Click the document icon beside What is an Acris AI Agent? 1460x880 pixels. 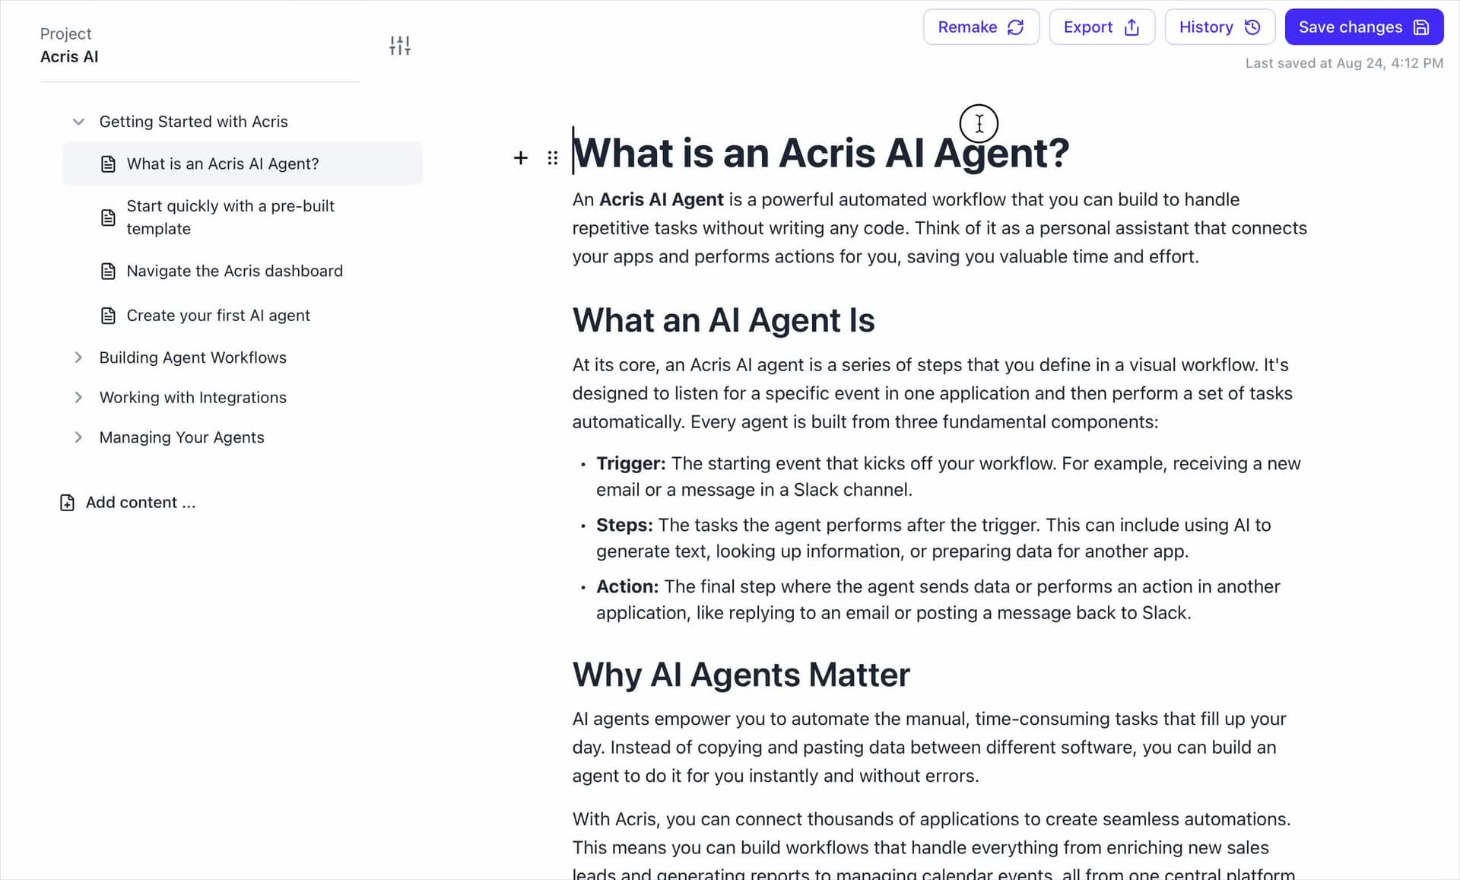(x=108, y=164)
